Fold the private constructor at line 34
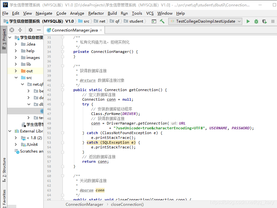Viewport: 277px width, 208px height. (x=62, y=52)
